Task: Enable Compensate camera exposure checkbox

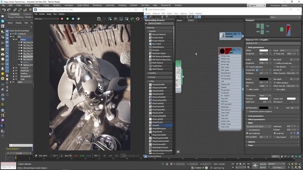Action: (247, 111)
